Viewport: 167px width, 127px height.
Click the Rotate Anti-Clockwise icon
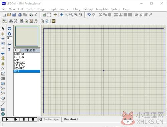point(9,34)
